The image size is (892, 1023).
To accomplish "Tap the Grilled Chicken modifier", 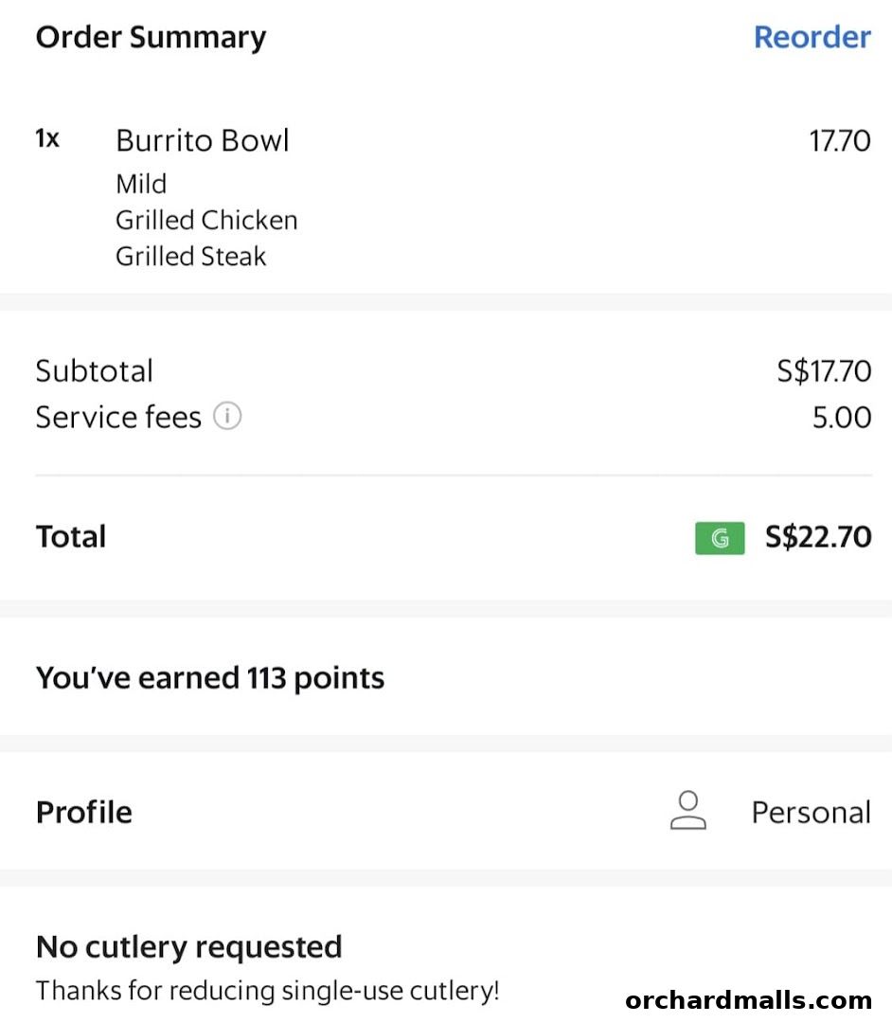I will [206, 220].
